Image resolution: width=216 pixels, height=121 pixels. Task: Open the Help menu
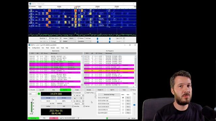[67, 48]
